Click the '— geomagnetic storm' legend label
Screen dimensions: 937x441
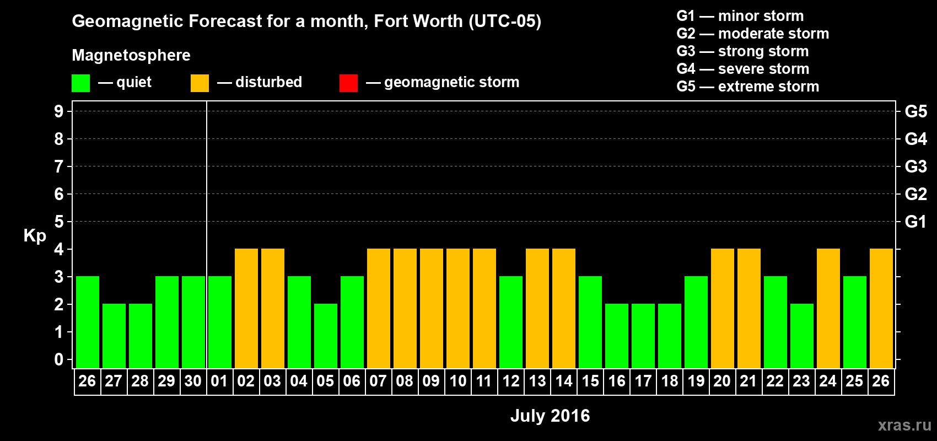(x=443, y=82)
